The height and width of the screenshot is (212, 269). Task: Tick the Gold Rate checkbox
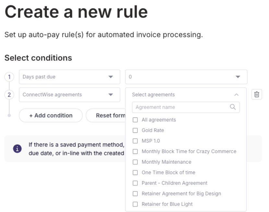[x=135, y=130]
